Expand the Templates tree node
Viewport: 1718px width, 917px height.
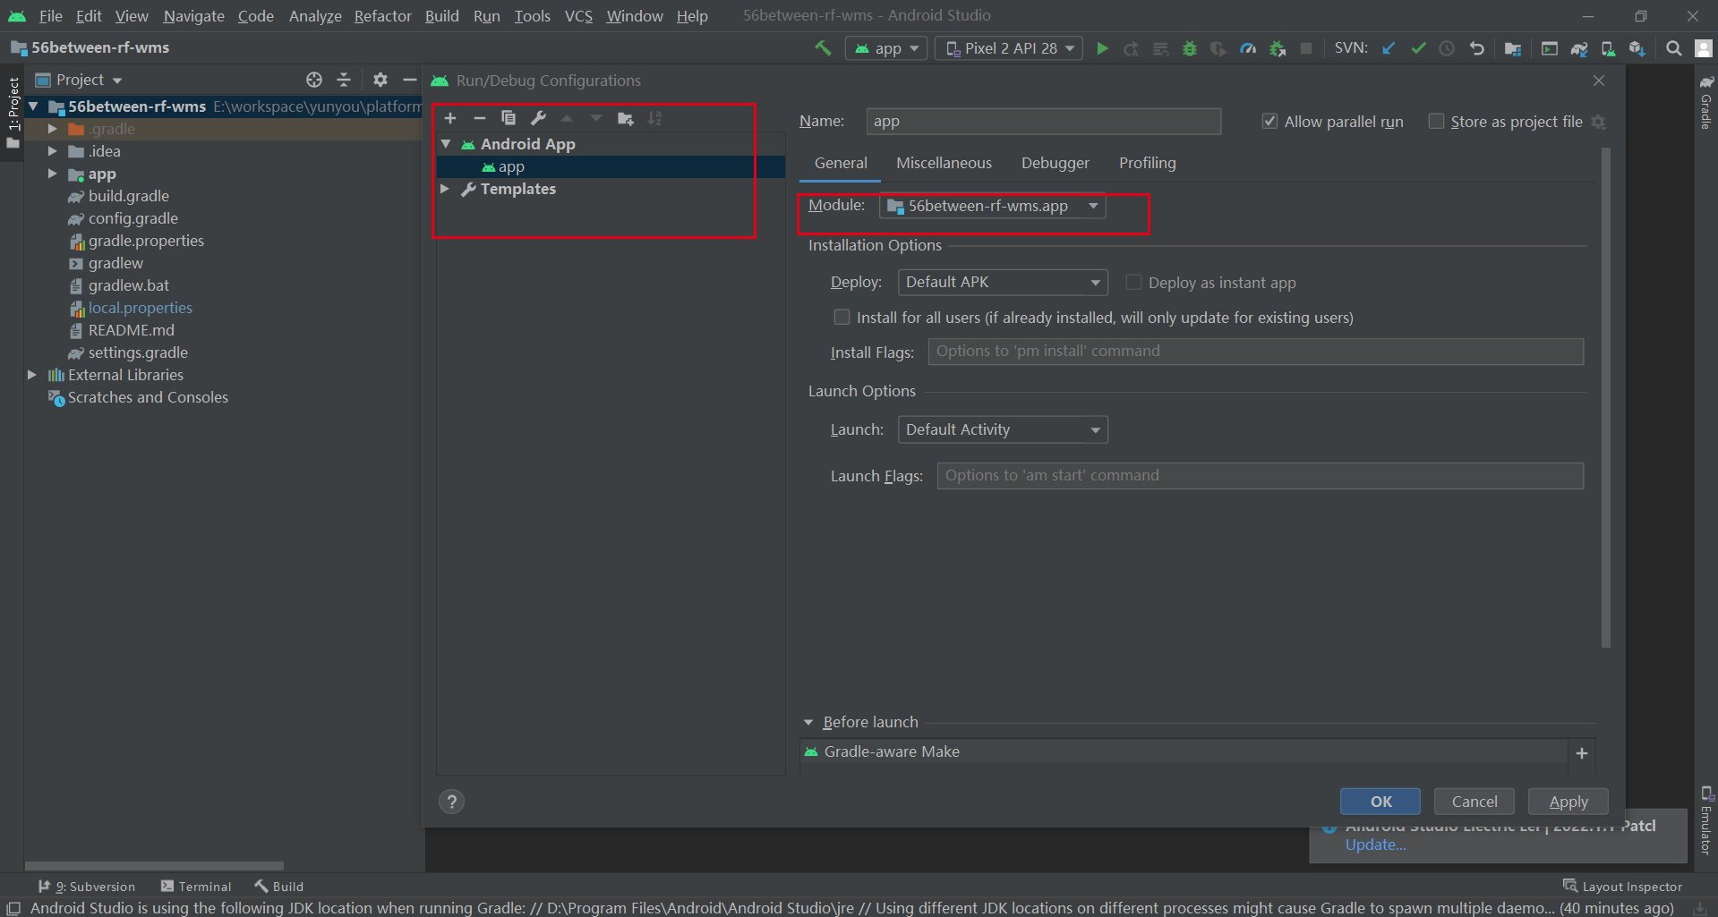tap(445, 189)
